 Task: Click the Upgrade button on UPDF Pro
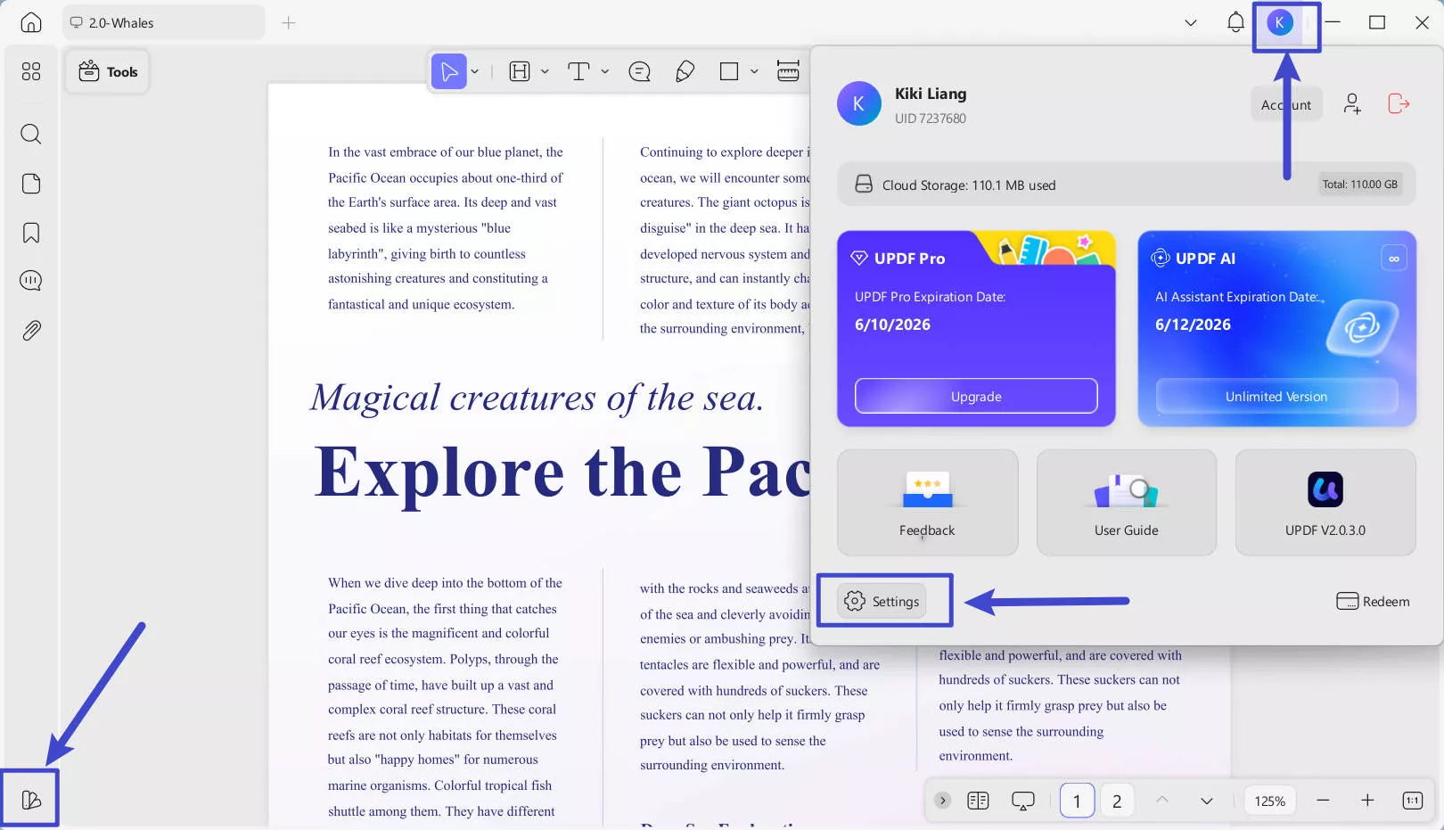coord(976,396)
